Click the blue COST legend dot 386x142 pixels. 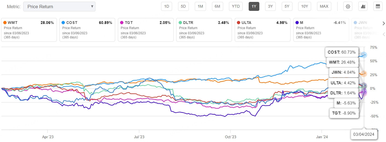(64, 23)
